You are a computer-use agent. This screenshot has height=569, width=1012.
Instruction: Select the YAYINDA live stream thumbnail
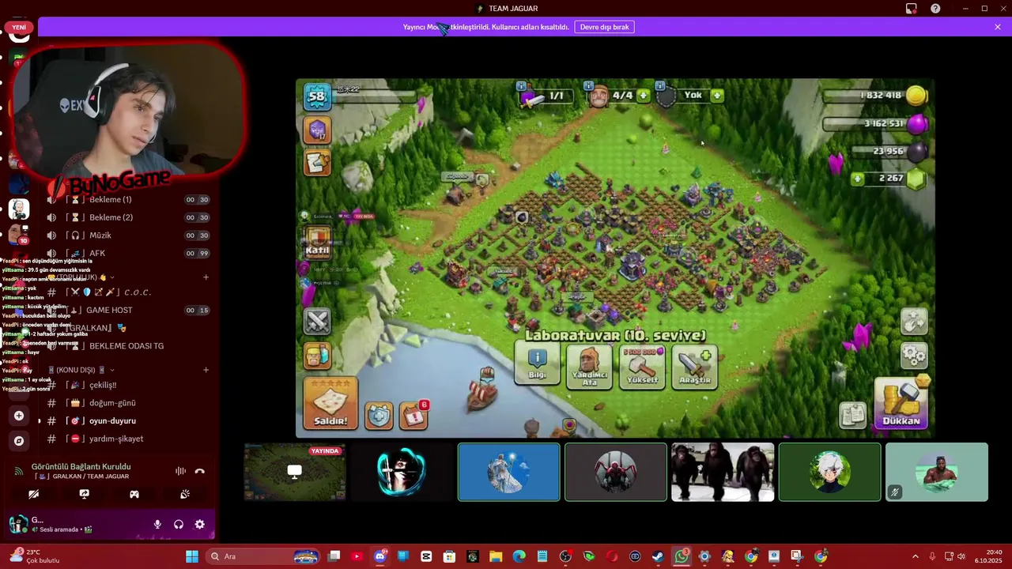295,473
